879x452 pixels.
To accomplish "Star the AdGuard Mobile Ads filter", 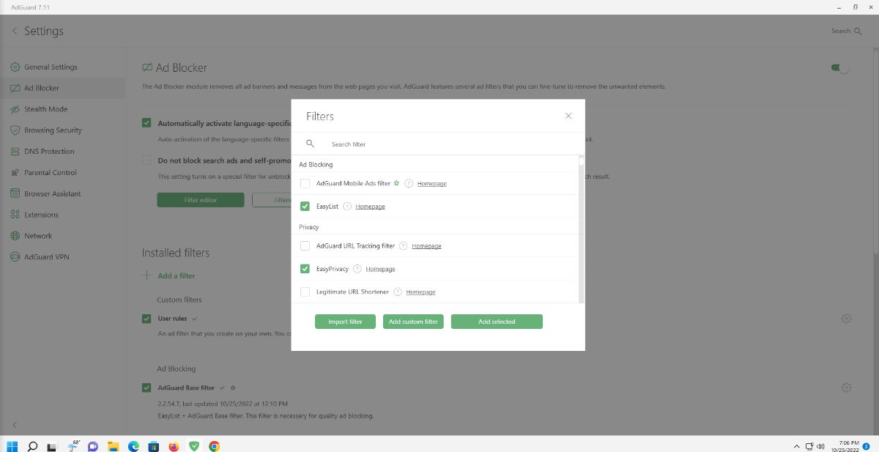I will pyautogui.click(x=396, y=183).
